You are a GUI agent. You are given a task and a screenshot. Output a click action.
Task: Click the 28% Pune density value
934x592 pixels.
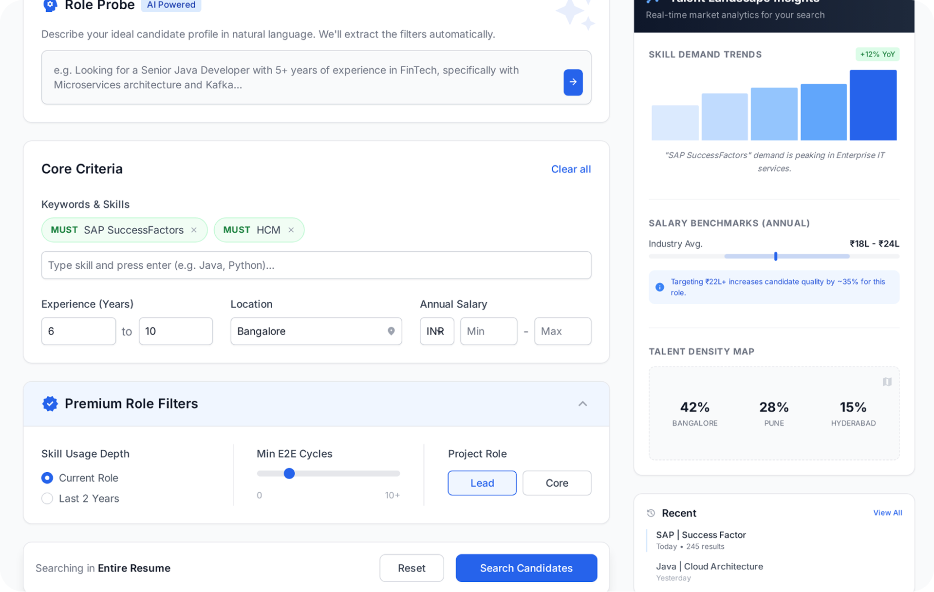coord(774,407)
